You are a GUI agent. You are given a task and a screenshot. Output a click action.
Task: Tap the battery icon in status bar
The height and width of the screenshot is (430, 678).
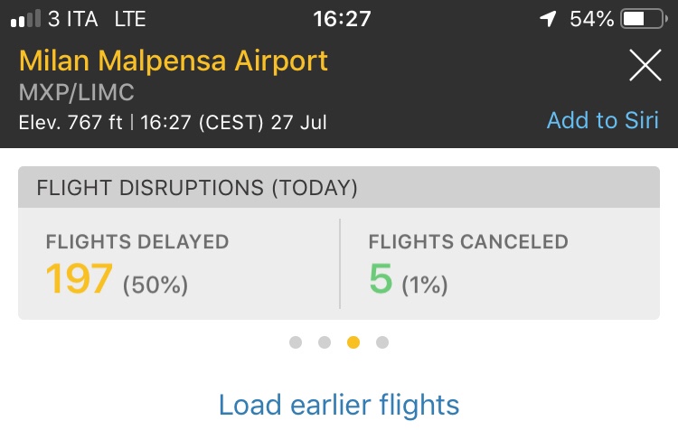click(x=645, y=19)
